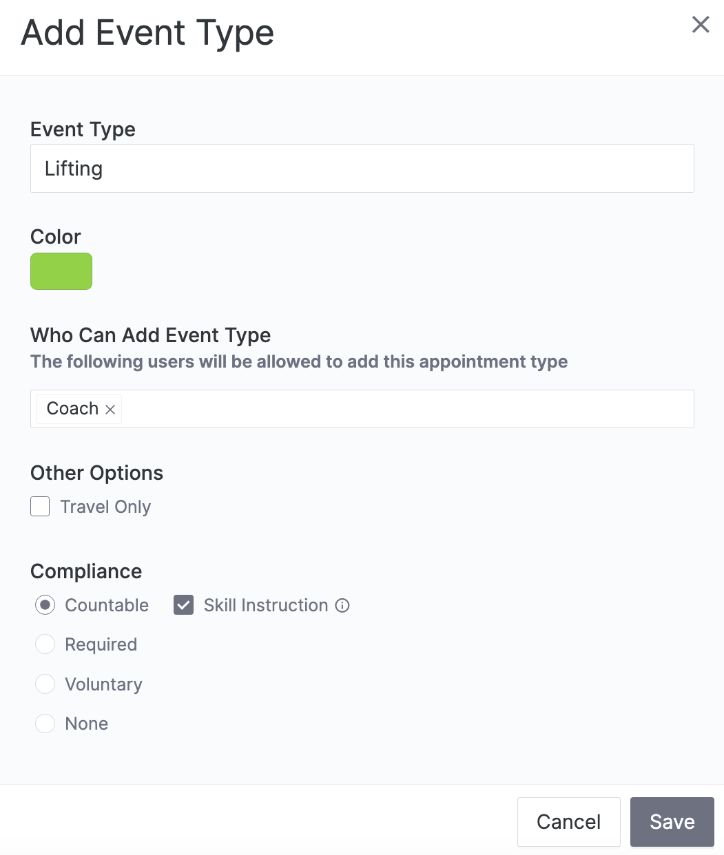
Task: Click the Travel Only label text
Action: click(105, 507)
